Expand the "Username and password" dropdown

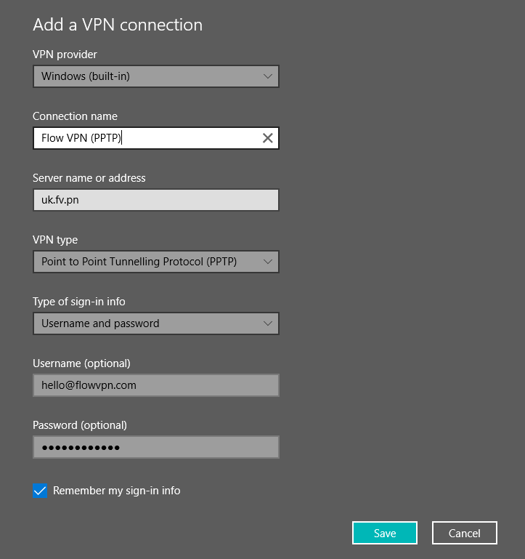pos(145,323)
